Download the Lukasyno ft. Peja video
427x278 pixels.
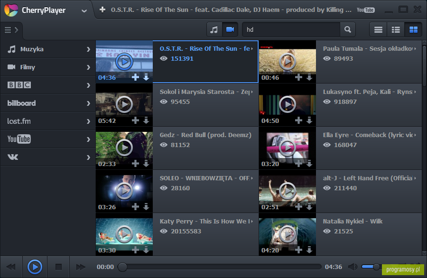coord(309,120)
